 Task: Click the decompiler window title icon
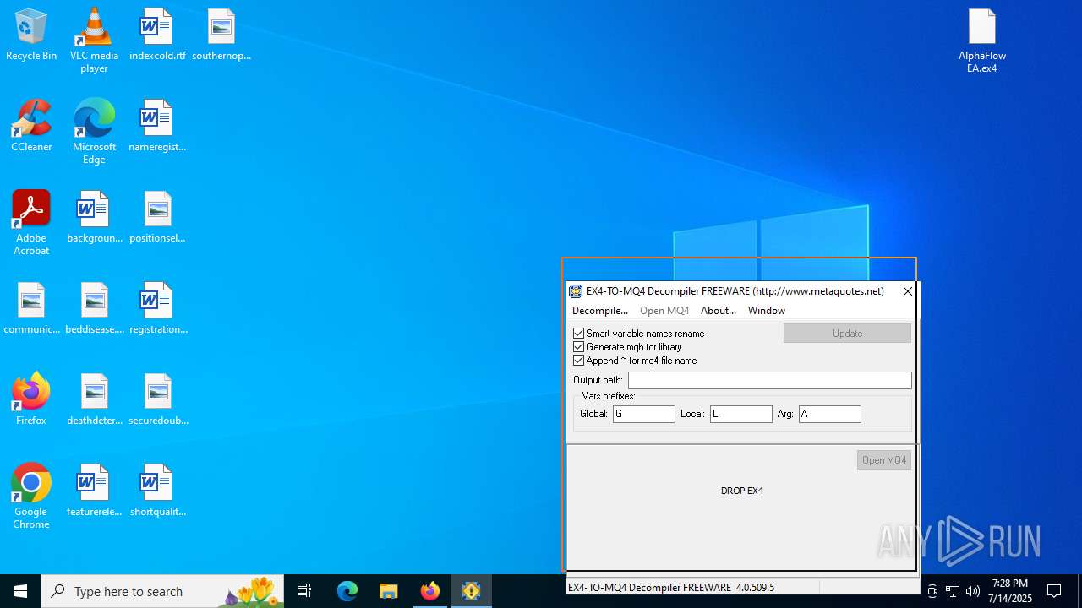click(576, 291)
